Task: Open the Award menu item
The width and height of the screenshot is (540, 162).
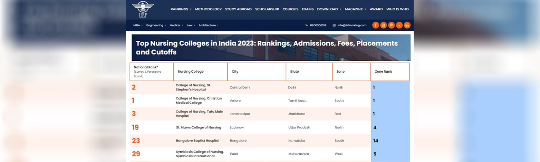Action: pos(376,9)
